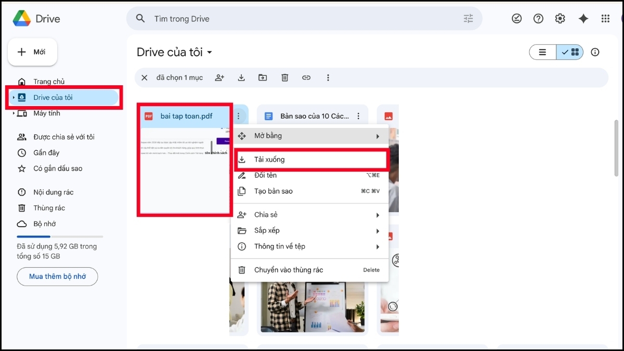Choose Chuyển vào thùng rác menu item
The image size is (624, 351).
coord(310,270)
